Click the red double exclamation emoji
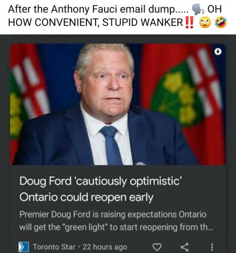This screenshot has width=236, height=253. tap(190, 22)
